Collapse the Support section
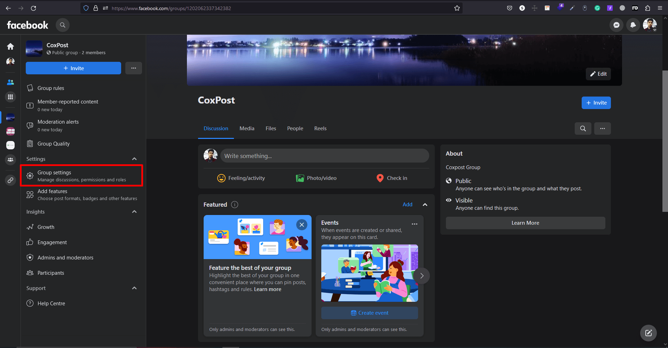 point(134,288)
